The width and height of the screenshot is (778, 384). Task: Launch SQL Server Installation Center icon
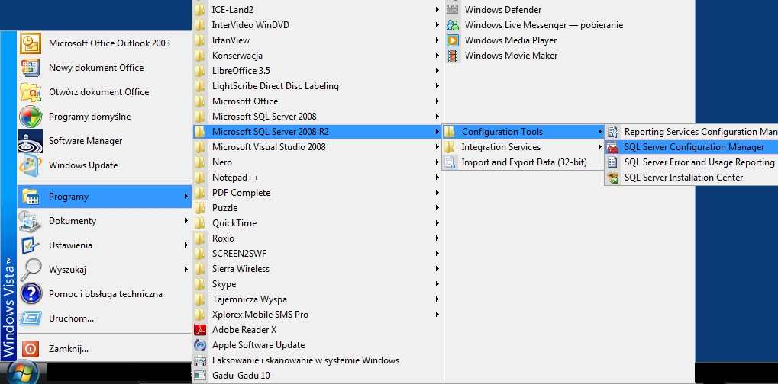(x=613, y=178)
